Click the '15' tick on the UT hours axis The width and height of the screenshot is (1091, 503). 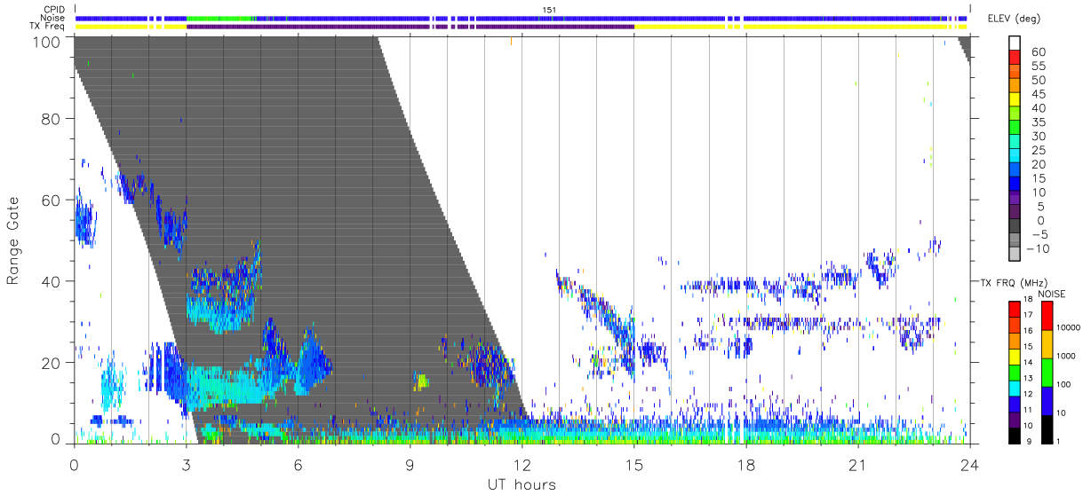(x=633, y=464)
